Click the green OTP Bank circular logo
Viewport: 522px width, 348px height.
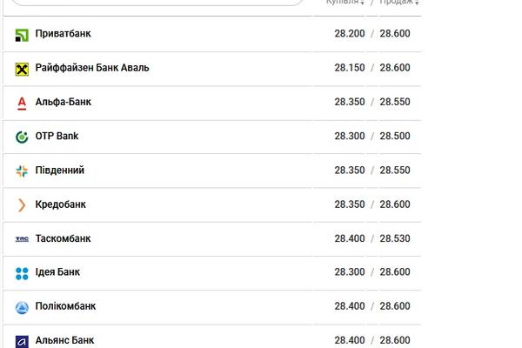pos(22,137)
